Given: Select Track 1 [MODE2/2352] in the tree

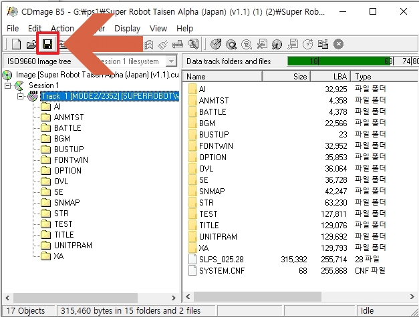Looking at the screenshot, I should click(x=110, y=96).
